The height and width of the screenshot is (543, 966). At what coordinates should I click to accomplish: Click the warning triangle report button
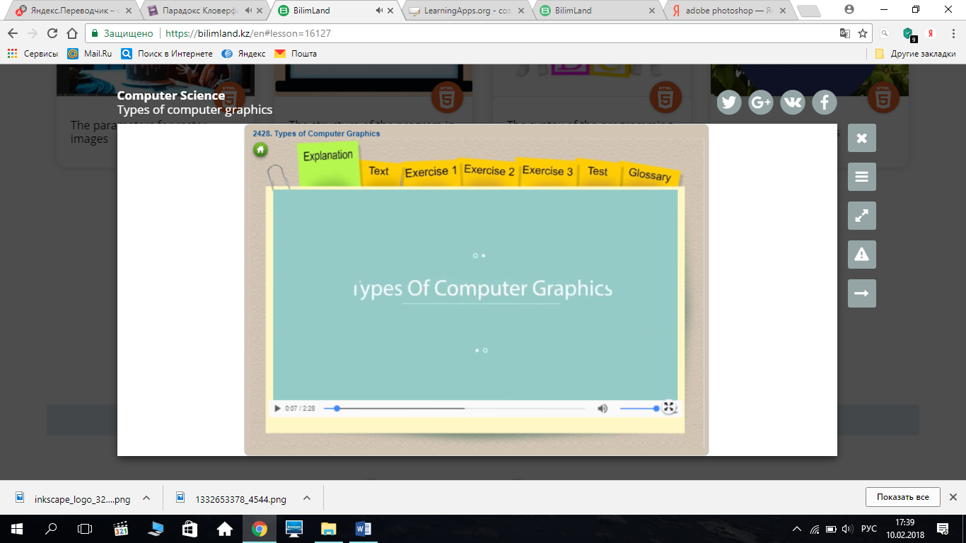pyautogui.click(x=862, y=255)
